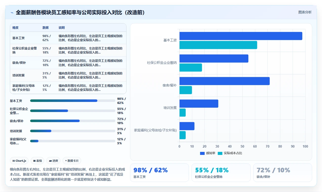322x192 pixels.
Task: Click the 家庭福利 progress bar
Action: pyautogui.click(x=73, y=141)
